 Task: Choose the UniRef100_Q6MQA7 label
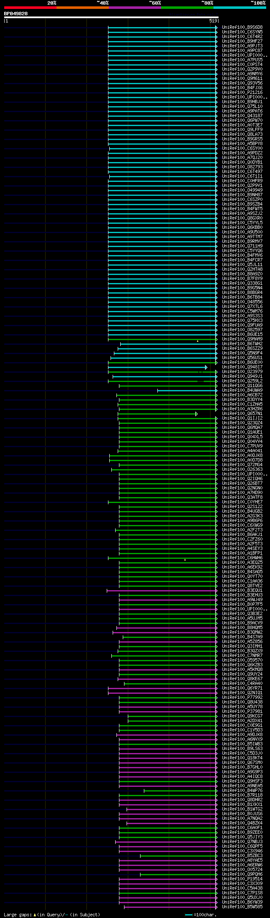coord(242,427)
